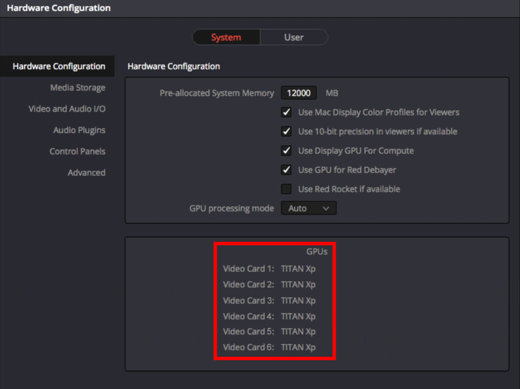Select the Advanced section in the sidebar

(86, 172)
